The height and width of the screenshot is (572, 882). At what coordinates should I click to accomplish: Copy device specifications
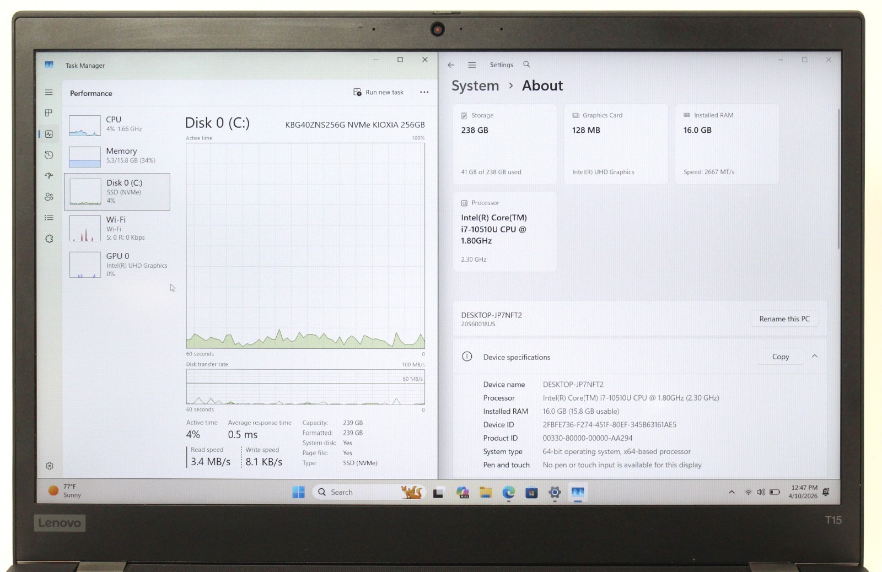point(781,357)
